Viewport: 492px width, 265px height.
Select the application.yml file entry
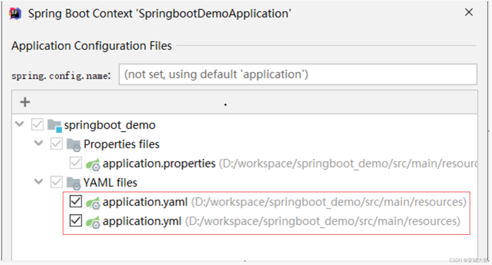click(x=142, y=221)
